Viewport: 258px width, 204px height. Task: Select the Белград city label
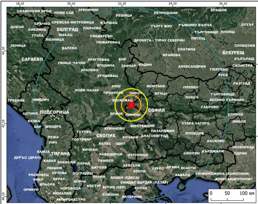(x=68, y=29)
